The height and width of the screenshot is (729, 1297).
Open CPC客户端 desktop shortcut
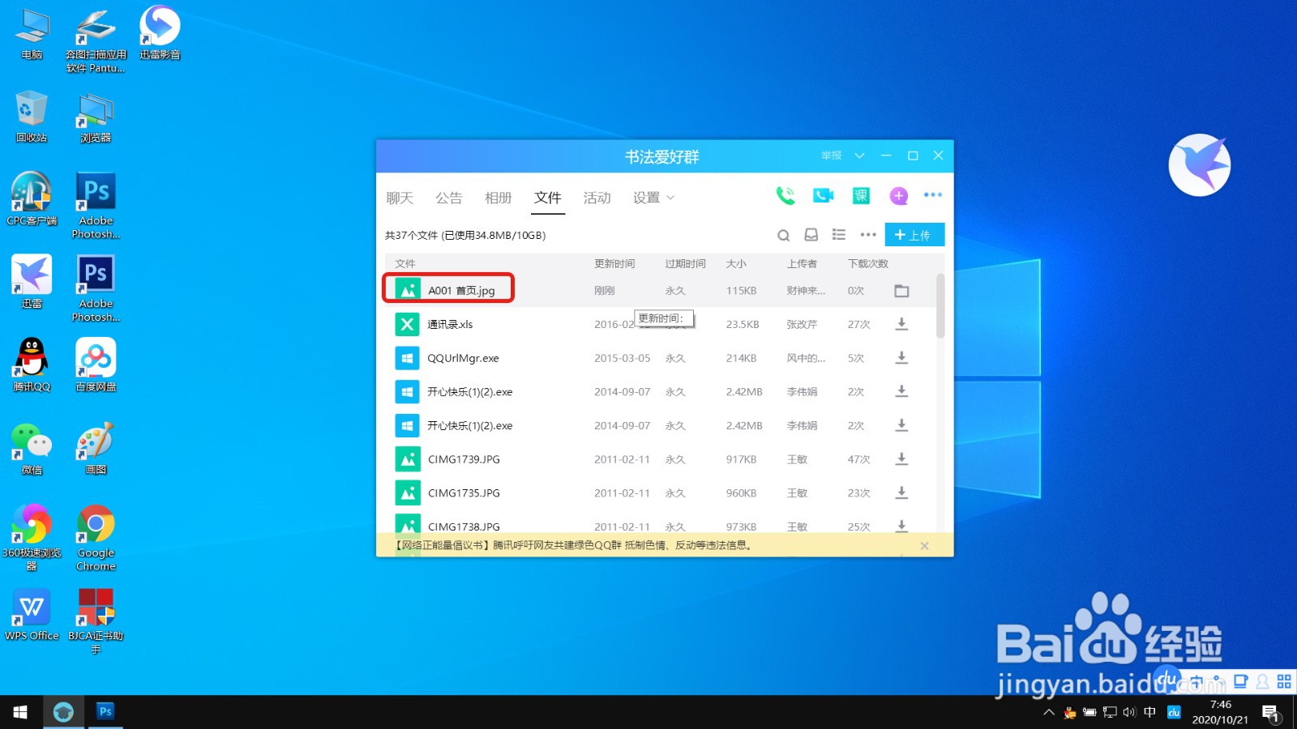(32, 198)
